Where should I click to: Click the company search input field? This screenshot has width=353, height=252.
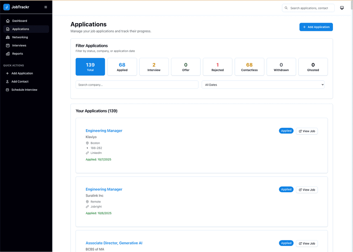tap(136, 84)
